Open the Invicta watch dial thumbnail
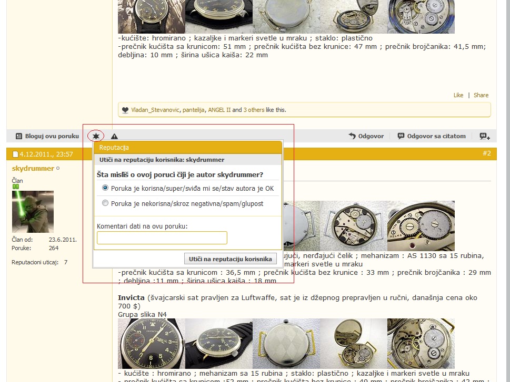This screenshot has height=382, width=510. point(152,344)
